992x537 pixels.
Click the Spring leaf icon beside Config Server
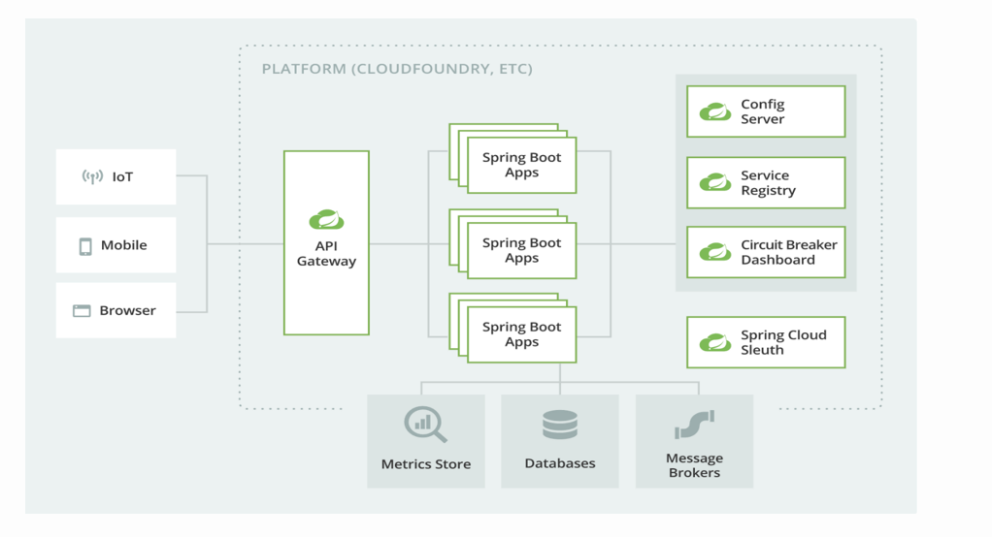pyautogui.click(x=715, y=111)
